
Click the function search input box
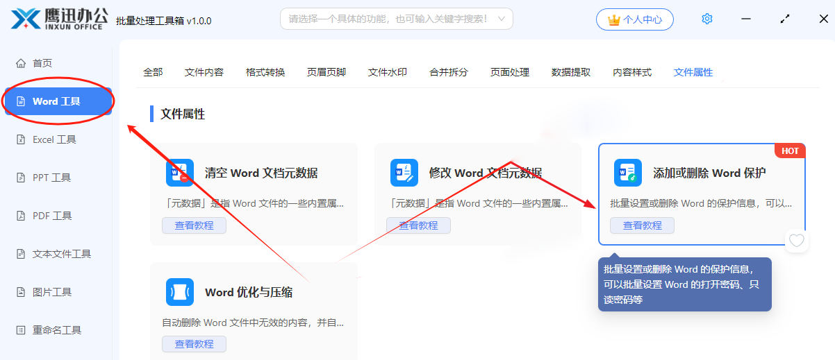(397, 19)
